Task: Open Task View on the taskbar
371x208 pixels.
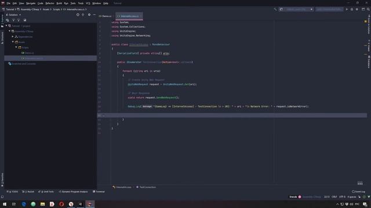Action: [14, 204]
